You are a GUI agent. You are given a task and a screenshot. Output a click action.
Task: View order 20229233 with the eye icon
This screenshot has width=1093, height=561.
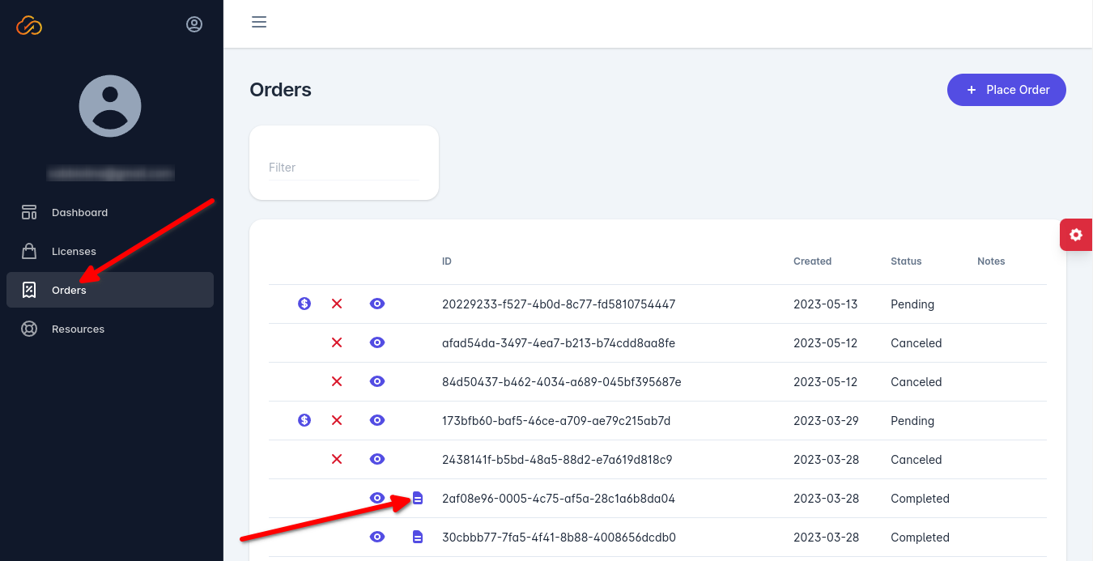pyautogui.click(x=377, y=304)
